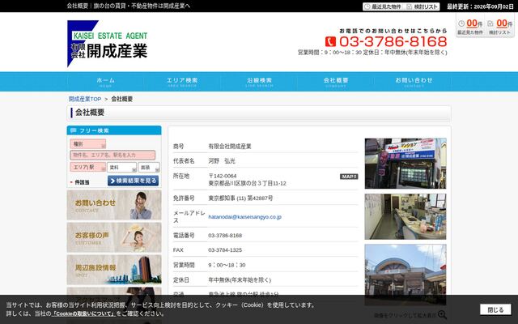The image size is (518, 324).
Task: Focus the property name search input field
Action: (x=113, y=155)
